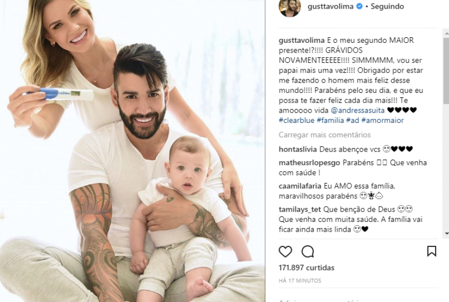View caamilafaria's commenter profile
Screen dimensions: 449x302
click(300, 186)
